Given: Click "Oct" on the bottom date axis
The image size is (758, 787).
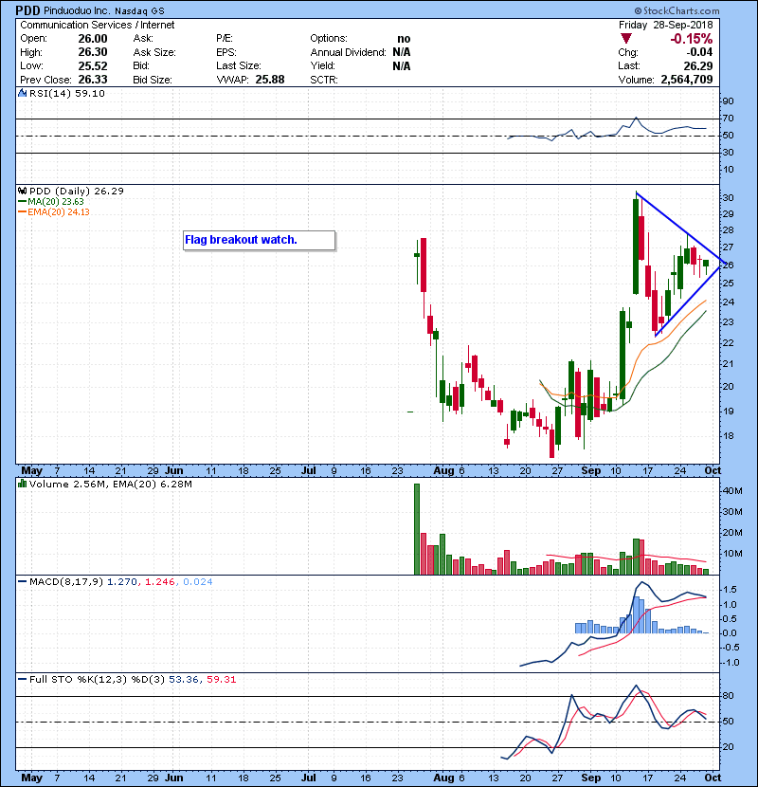Looking at the screenshot, I should [x=713, y=778].
